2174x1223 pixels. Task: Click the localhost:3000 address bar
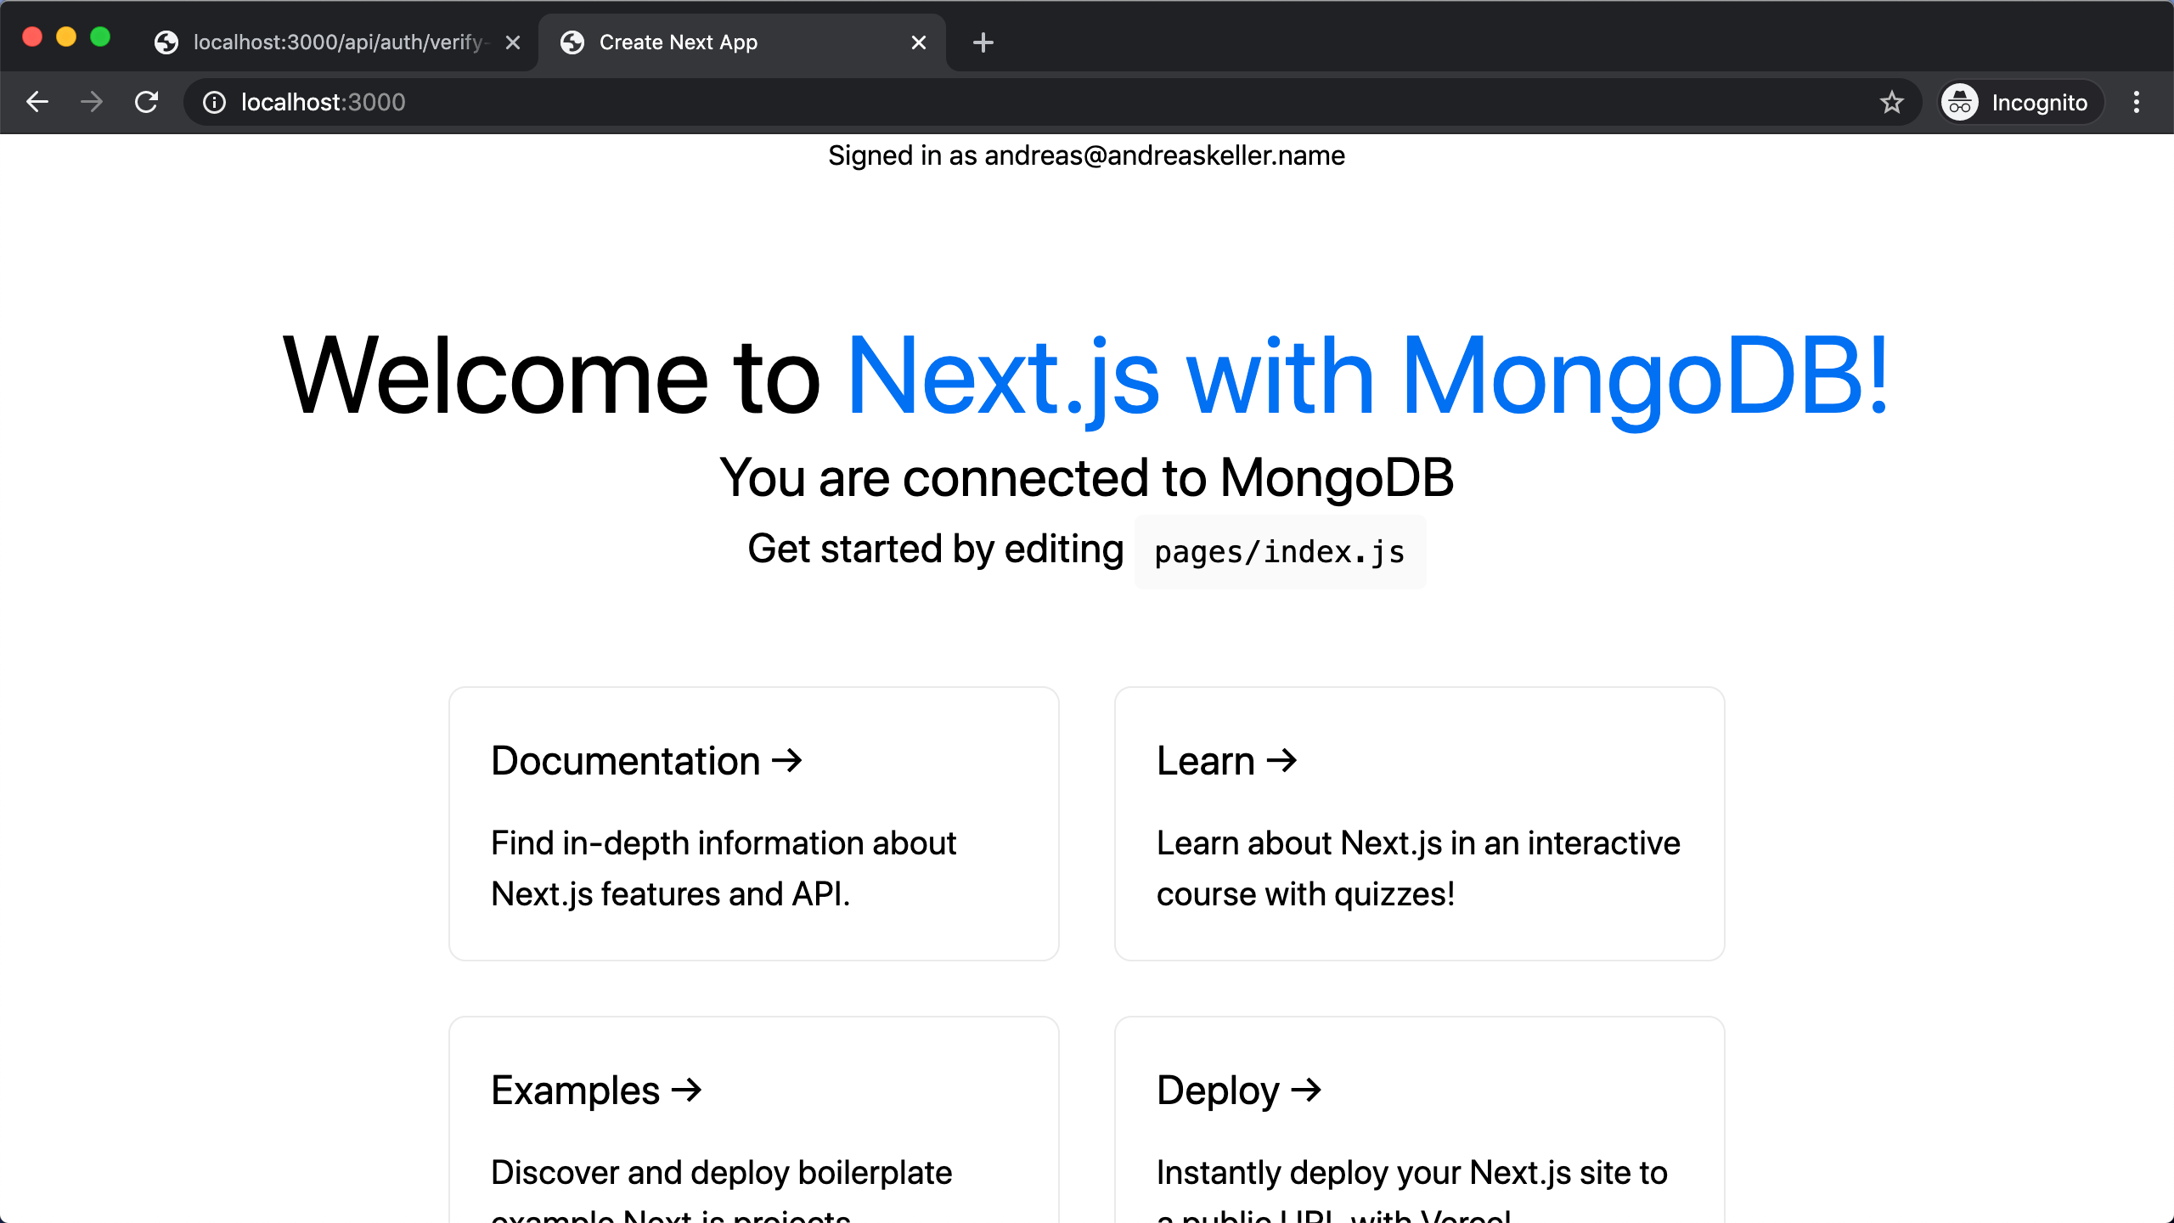point(1053,102)
